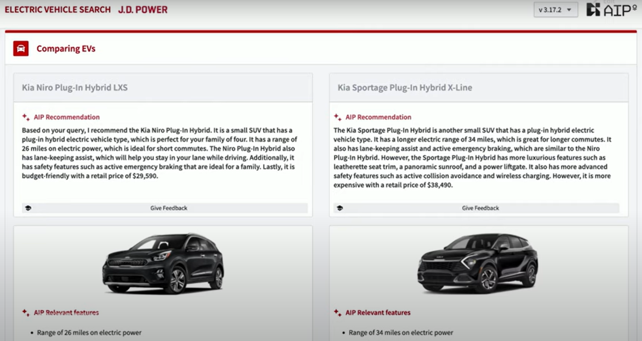This screenshot has height=341, width=642.
Task: Open the v3.17.2 version dropdown
Action: [555, 10]
